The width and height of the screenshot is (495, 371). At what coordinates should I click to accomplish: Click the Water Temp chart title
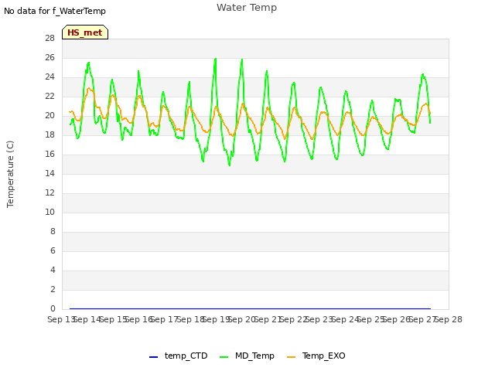point(247,8)
